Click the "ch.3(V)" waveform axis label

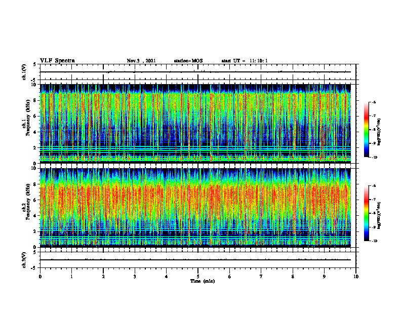(24, 260)
